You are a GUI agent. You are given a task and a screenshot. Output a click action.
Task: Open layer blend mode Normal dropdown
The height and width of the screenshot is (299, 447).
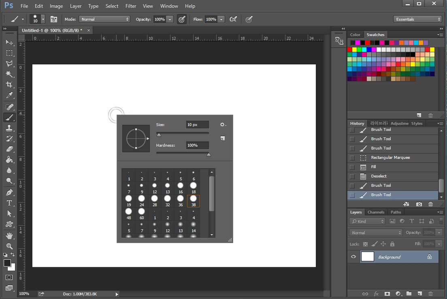(375, 233)
